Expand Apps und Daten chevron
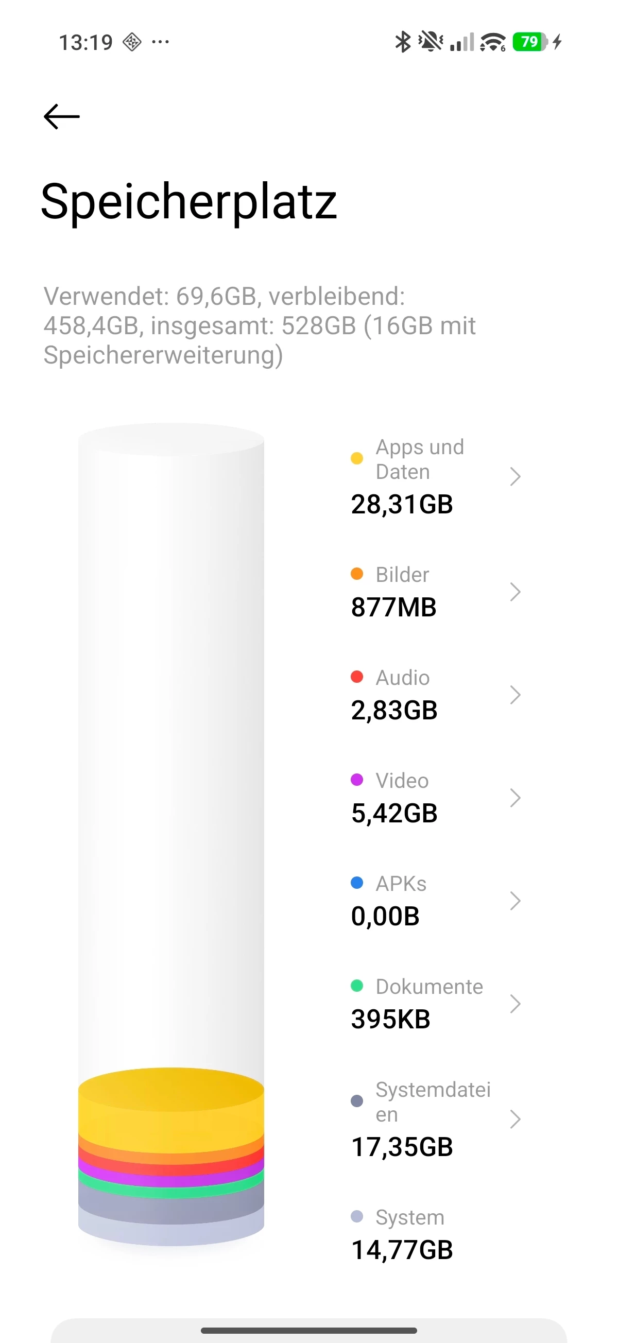 click(x=514, y=476)
